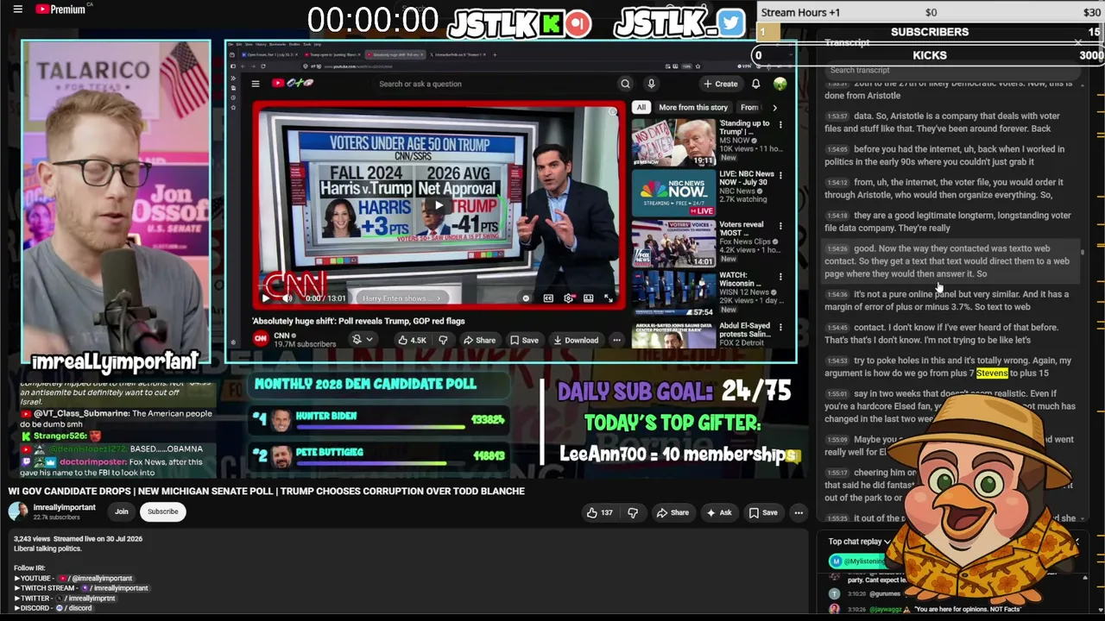1105x621 pixels.
Task: Switch CNN player to theater mode
Action: tap(589, 298)
